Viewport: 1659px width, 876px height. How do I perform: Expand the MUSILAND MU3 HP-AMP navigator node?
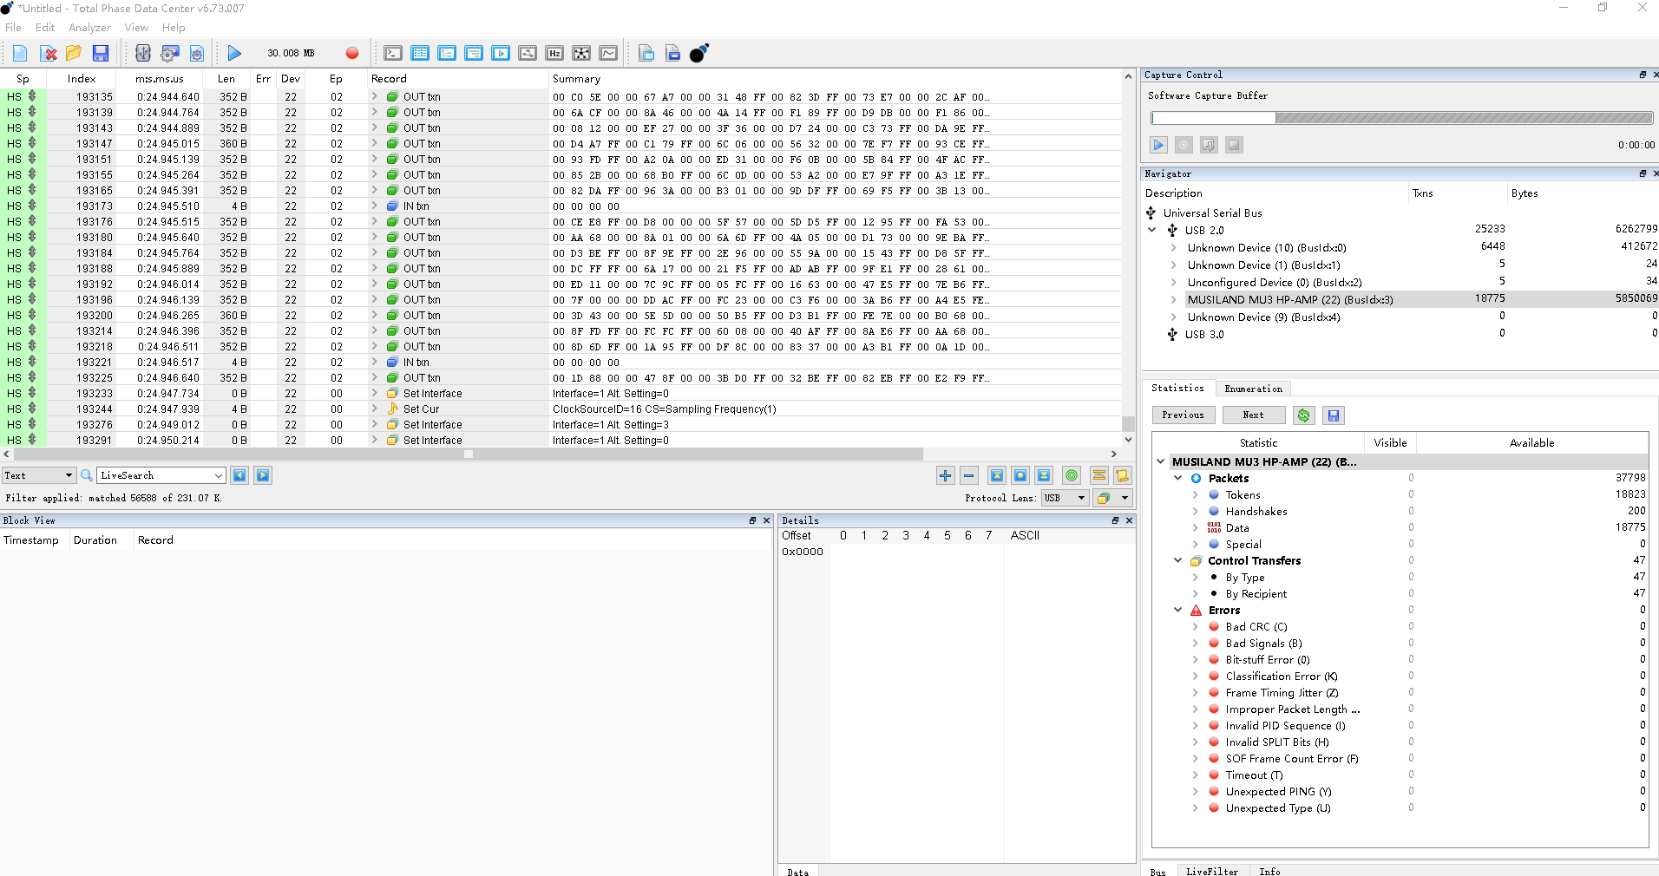click(x=1173, y=299)
